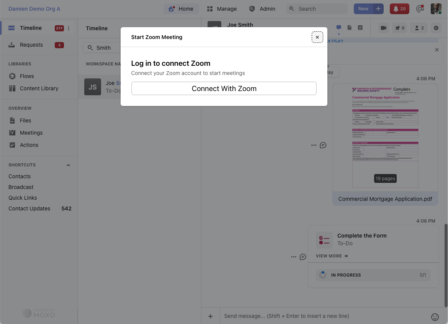Screen dimensions: 448x324
Task: Open the Home tab
Action: pyautogui.click(x=181, y=9)
